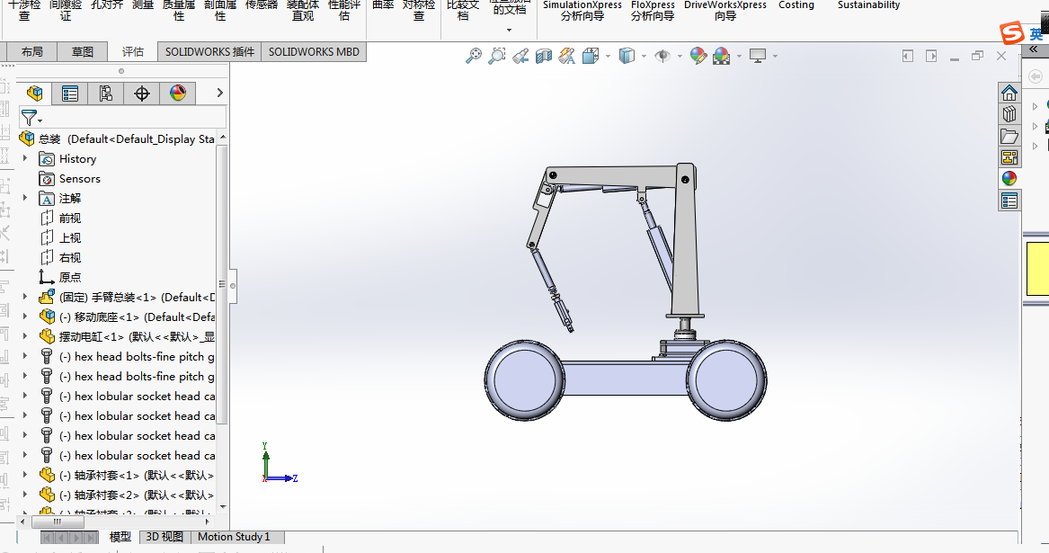Viewport: 1049px width, 553px height.
Task: Click Previous View icon
Action: 520,57
